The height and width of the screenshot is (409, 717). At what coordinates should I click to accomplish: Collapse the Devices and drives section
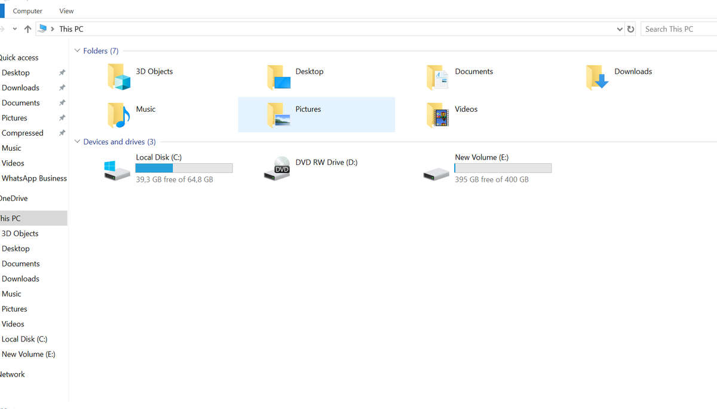[77, 142]
